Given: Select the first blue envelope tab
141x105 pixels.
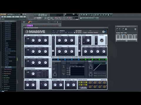Looking at the screenshot, I should (56, 60).
